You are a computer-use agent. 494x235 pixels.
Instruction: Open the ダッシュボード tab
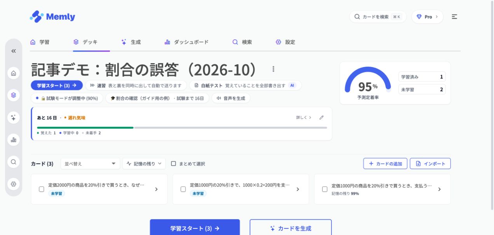coord(187,42)
